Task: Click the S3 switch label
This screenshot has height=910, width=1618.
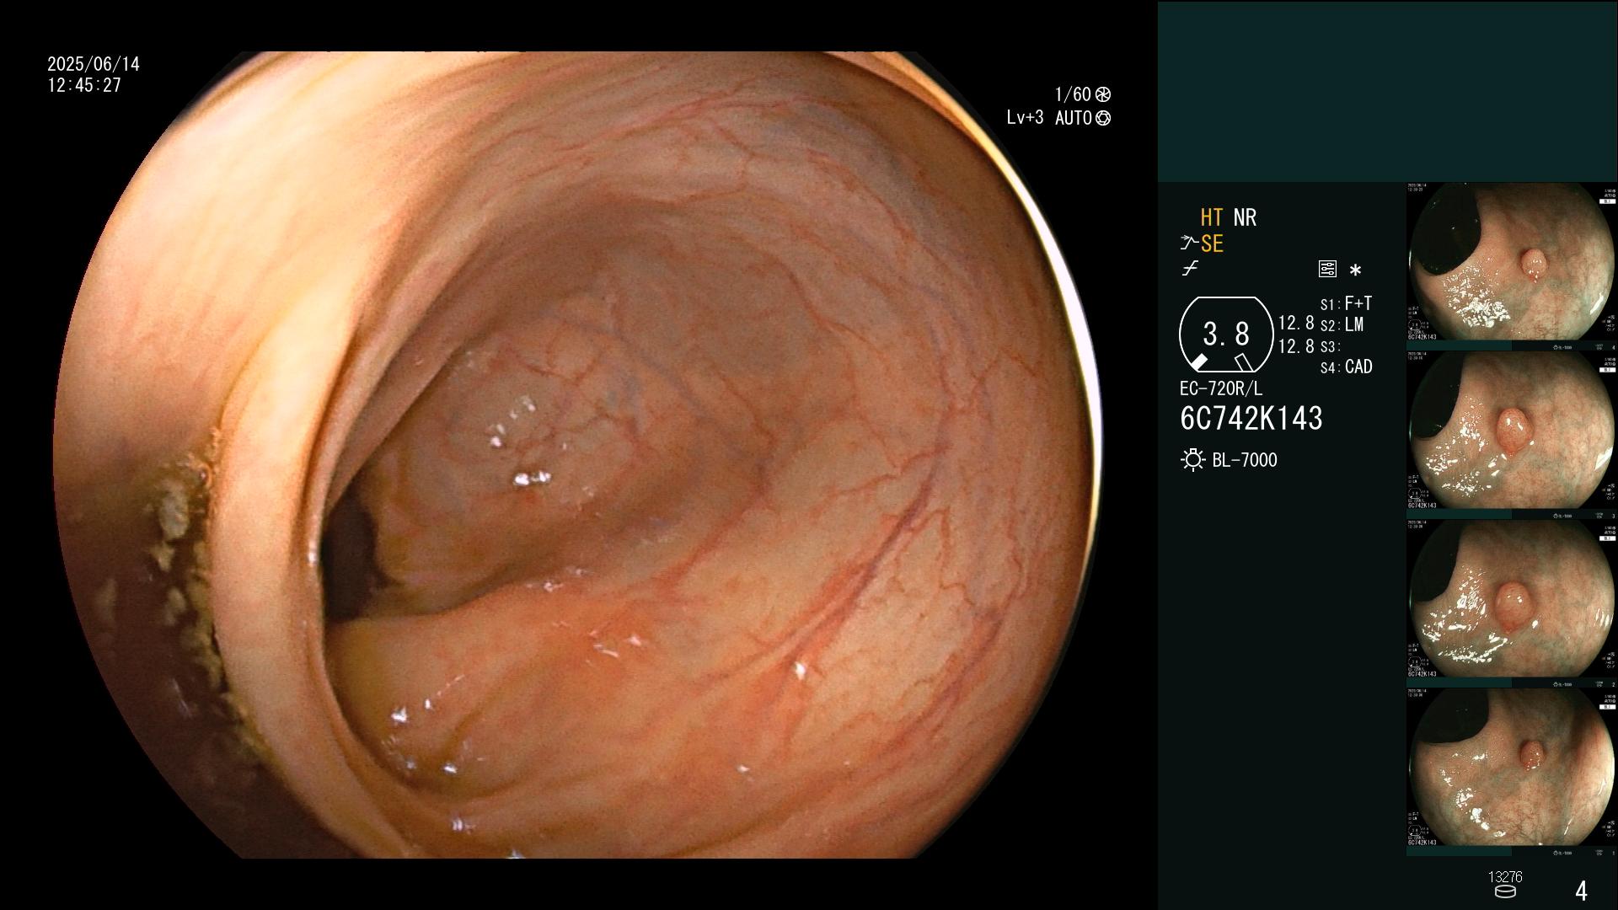Action: 1330,346
